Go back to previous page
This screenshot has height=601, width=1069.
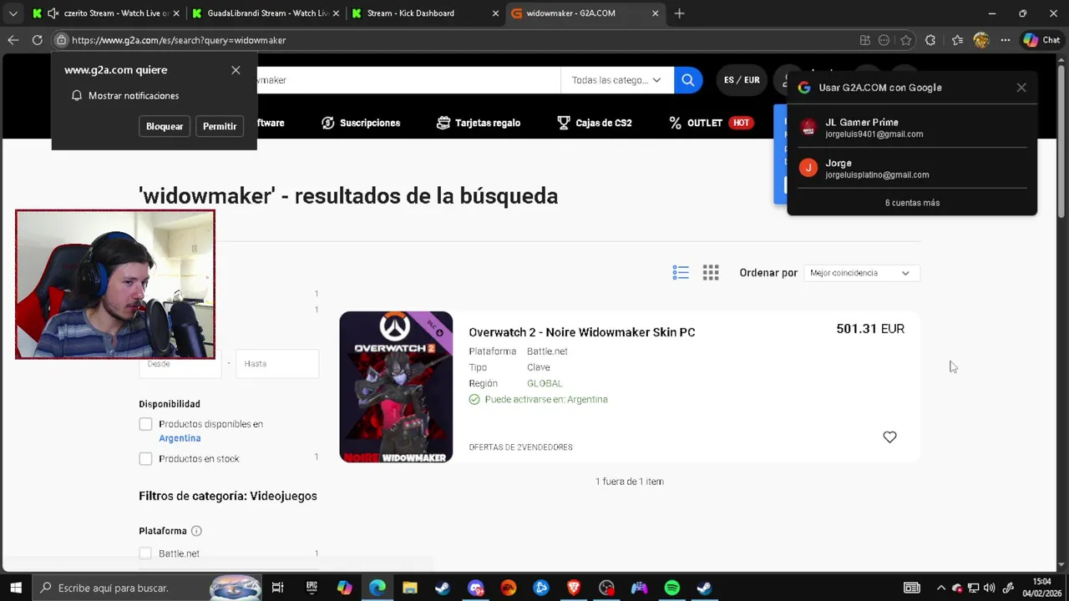tap(13, 40)
